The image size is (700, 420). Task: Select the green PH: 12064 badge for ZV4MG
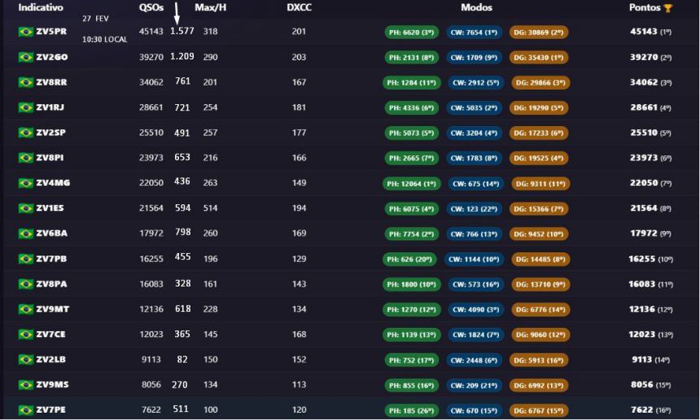[412, 184]
